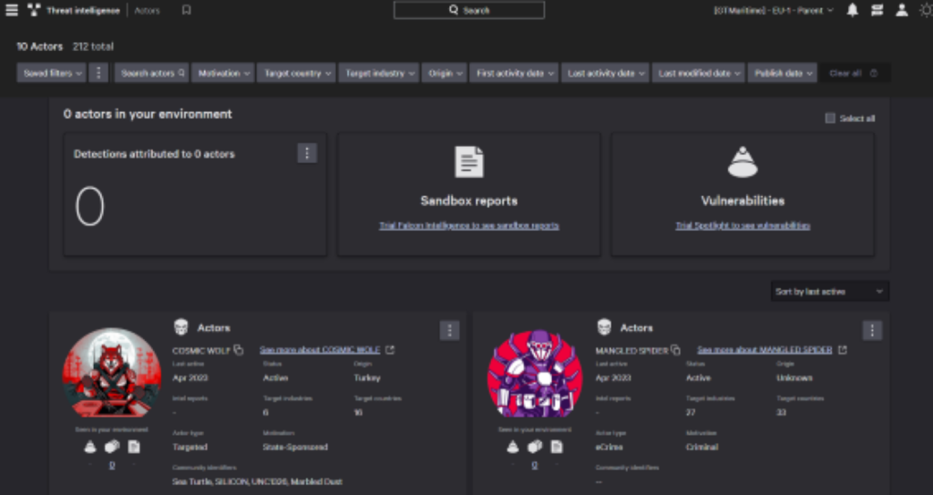Open the Last activity date filter
This screenshot has width=933, height=495.
click(605, 73)
